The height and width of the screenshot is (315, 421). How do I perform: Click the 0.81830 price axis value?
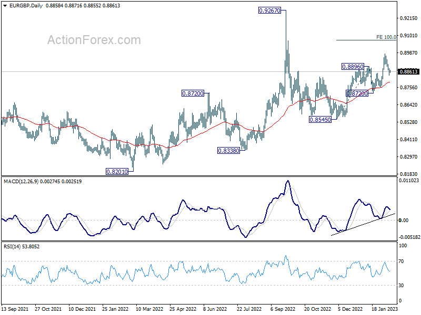[x=409, y=174]
